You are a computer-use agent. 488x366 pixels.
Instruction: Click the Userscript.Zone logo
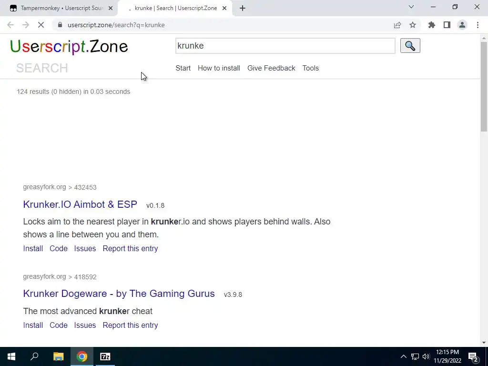(x=69, y=47)
